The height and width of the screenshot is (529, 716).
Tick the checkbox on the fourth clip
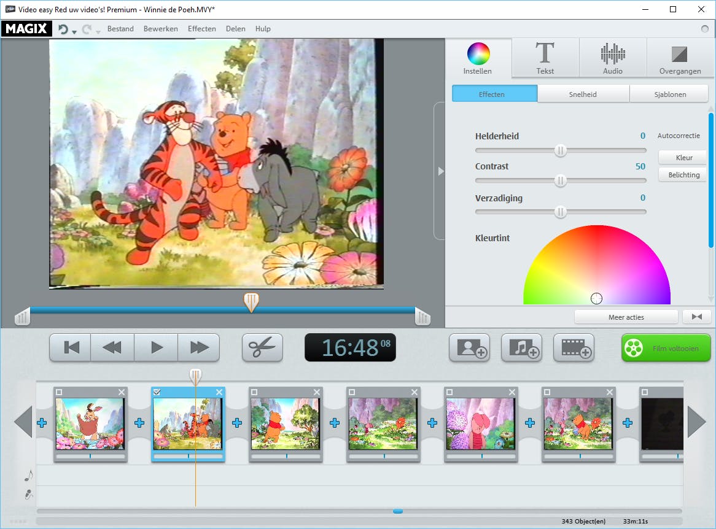pos(352,392)
